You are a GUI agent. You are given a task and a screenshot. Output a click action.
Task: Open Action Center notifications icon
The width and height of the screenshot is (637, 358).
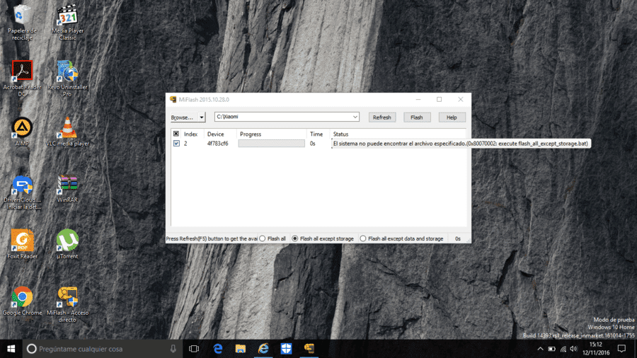pos(621,349)
